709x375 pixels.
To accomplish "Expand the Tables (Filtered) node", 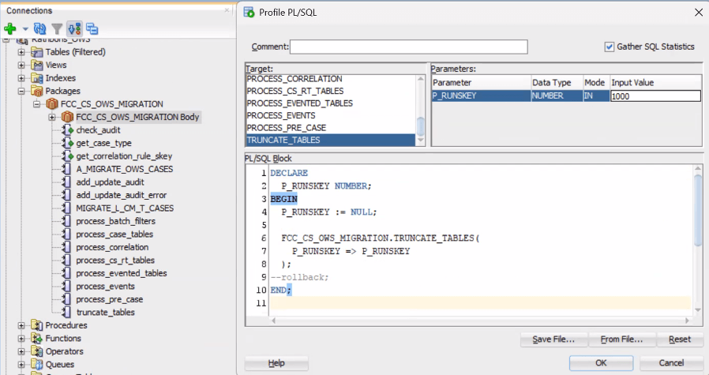I will pyautogui.click(x=21, y=52).
